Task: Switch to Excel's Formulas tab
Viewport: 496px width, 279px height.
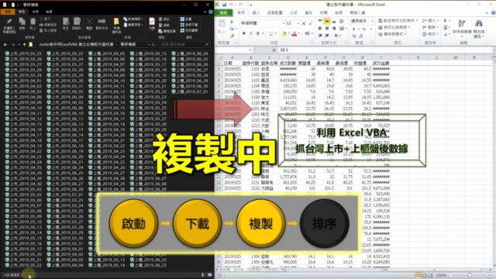Action: pos(294,13)
